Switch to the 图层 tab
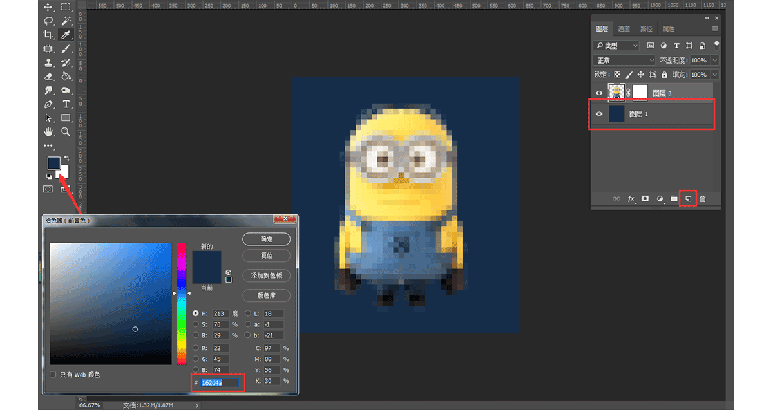The width and height of the screenshot is (773, 410). tap(602, 29)
